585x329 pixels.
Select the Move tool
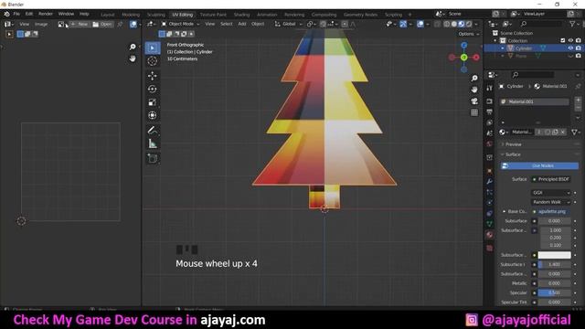153,76
